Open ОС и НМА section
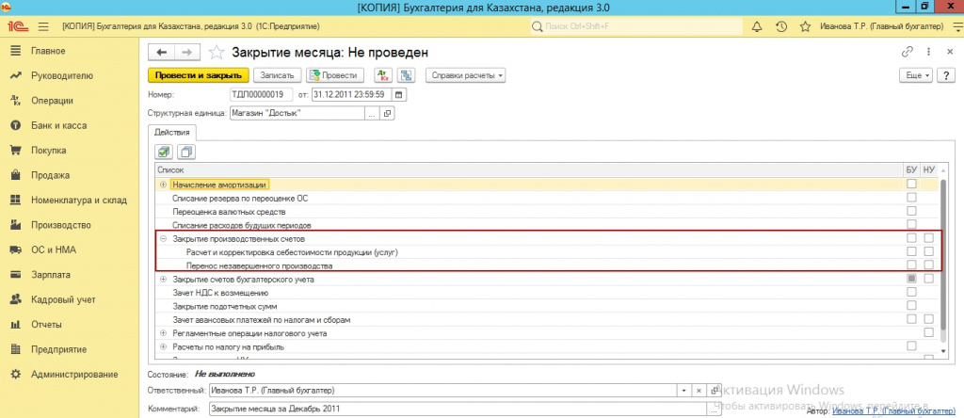The height and width of the screenshot is (418, 964). [54, 250]
